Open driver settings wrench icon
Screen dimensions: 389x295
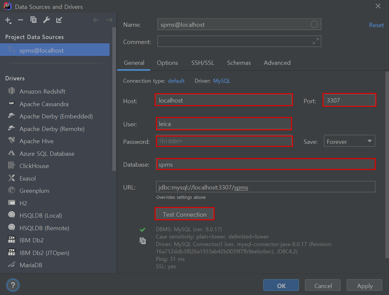tap(46, 20)
